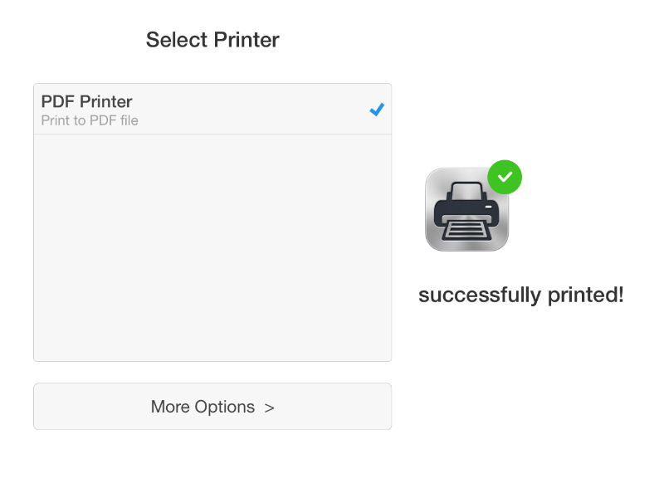Open additional printer settings via chevron
The image size is (664, 498).
270,407
